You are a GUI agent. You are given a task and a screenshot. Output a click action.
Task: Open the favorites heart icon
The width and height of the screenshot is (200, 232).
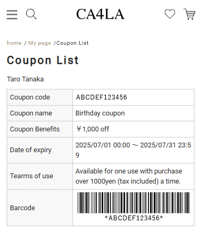pyautogui.click(x=170, y=14)
